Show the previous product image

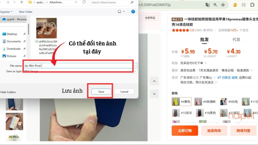tap(154, 81)
